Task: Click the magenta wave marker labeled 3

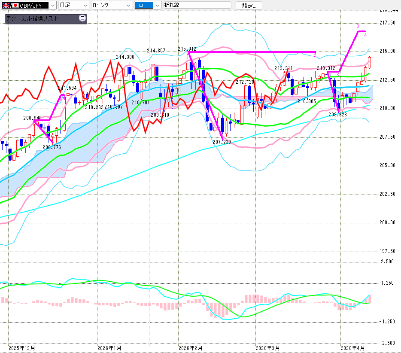Action: click(x=358, y=26)
